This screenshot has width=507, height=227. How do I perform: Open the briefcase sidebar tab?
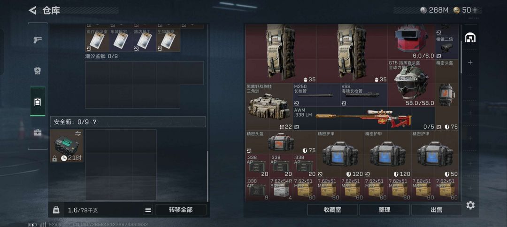click(x=38, y=133)
